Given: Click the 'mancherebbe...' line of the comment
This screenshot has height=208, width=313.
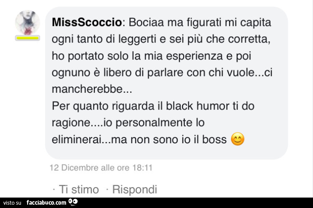Looking at the screenshot, I should 92,89.
